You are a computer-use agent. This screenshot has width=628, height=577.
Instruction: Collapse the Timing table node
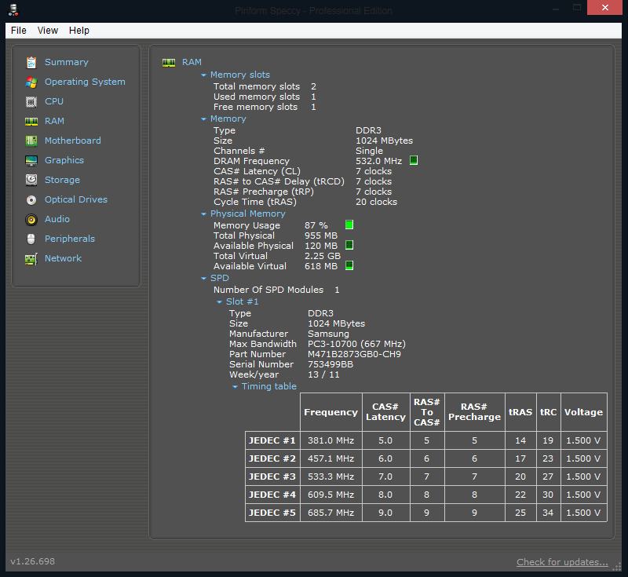(x=235, y=387)
